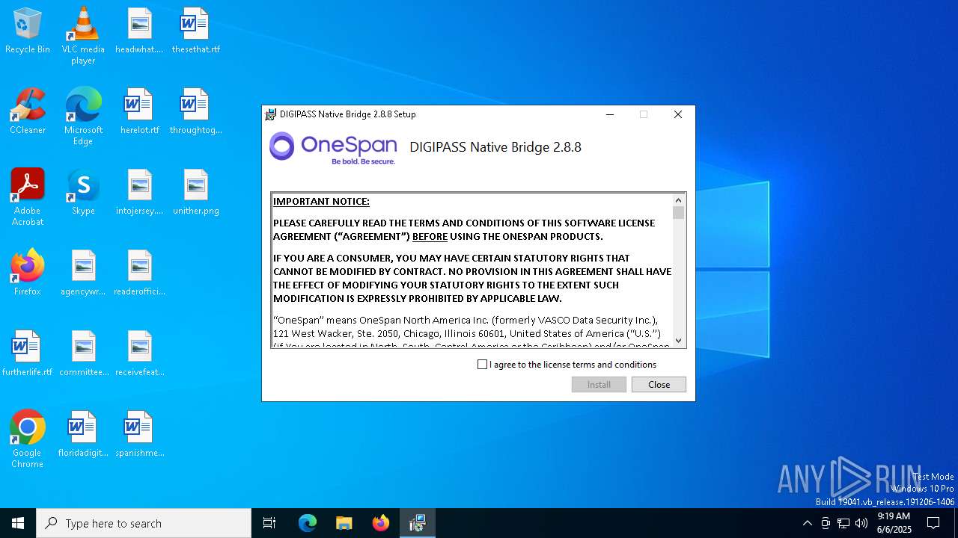Click the Close button in setup dialog
The width and height of the screenshot is (958, 538).
[x=659, y=384]
